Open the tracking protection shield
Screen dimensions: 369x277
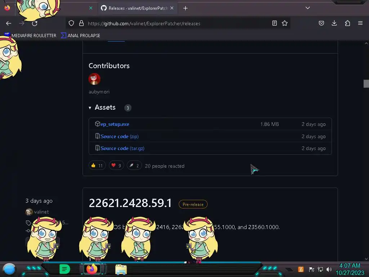[x=71, y=23]
